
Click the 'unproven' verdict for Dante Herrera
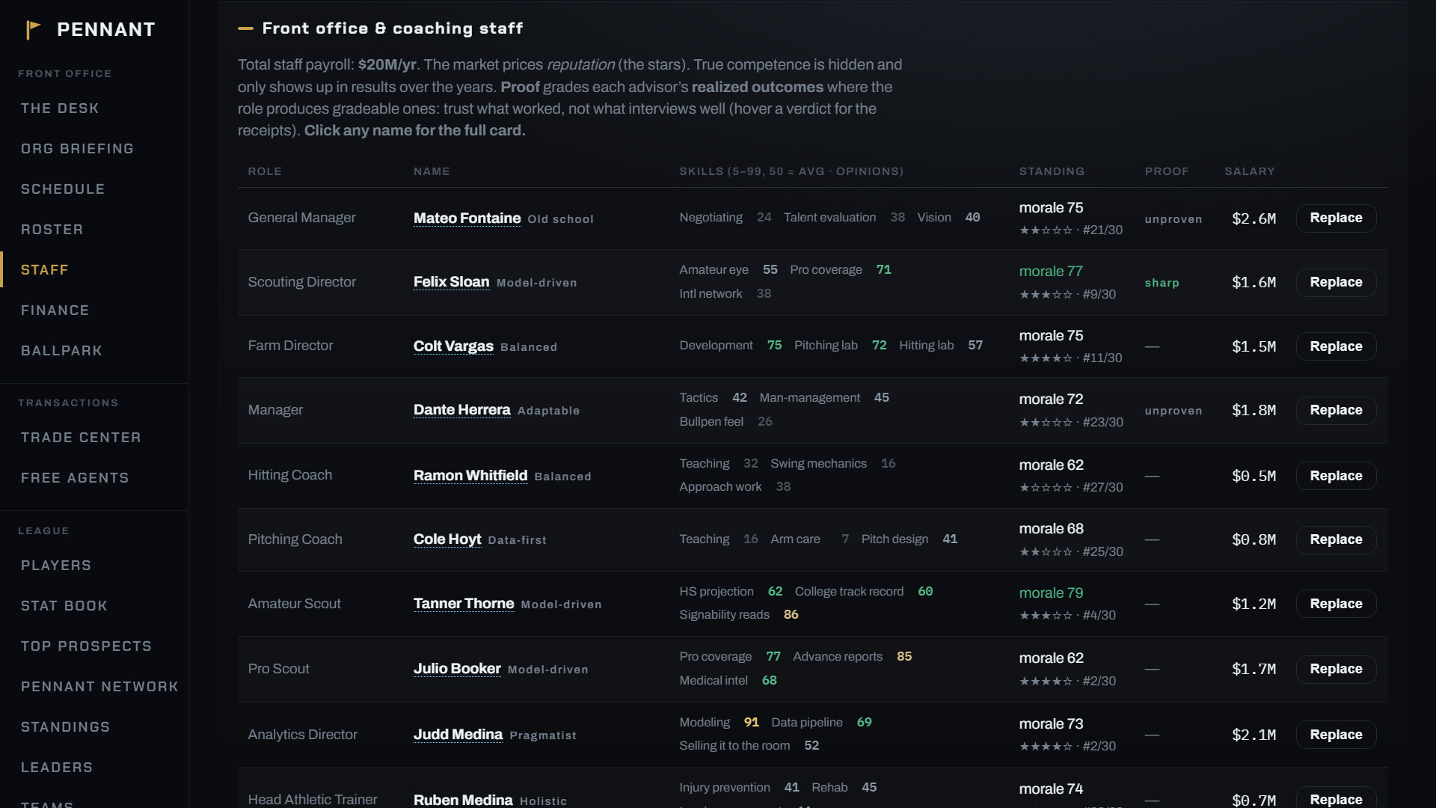[1173, 411]
